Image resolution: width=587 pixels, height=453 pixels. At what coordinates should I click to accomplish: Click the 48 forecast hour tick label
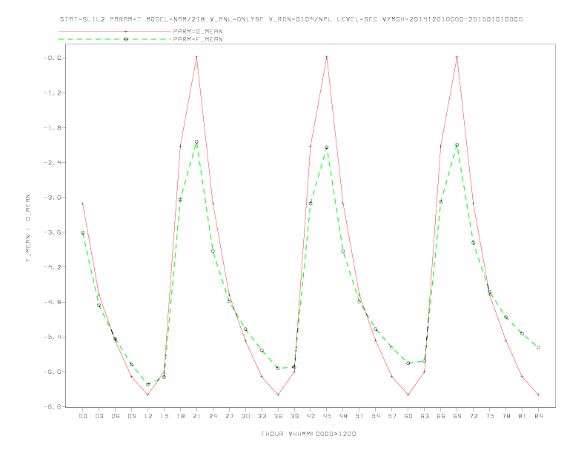(x=343, y=416)
